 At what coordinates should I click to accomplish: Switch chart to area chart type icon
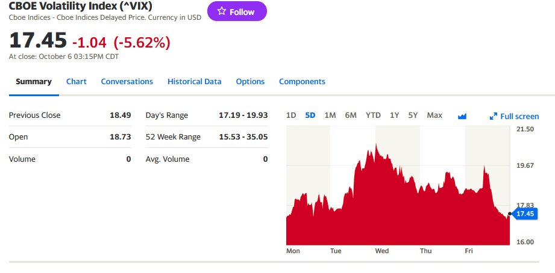[462, 116]
